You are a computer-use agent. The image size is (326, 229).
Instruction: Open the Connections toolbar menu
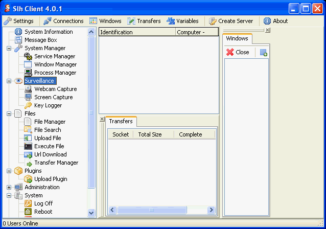63,21
